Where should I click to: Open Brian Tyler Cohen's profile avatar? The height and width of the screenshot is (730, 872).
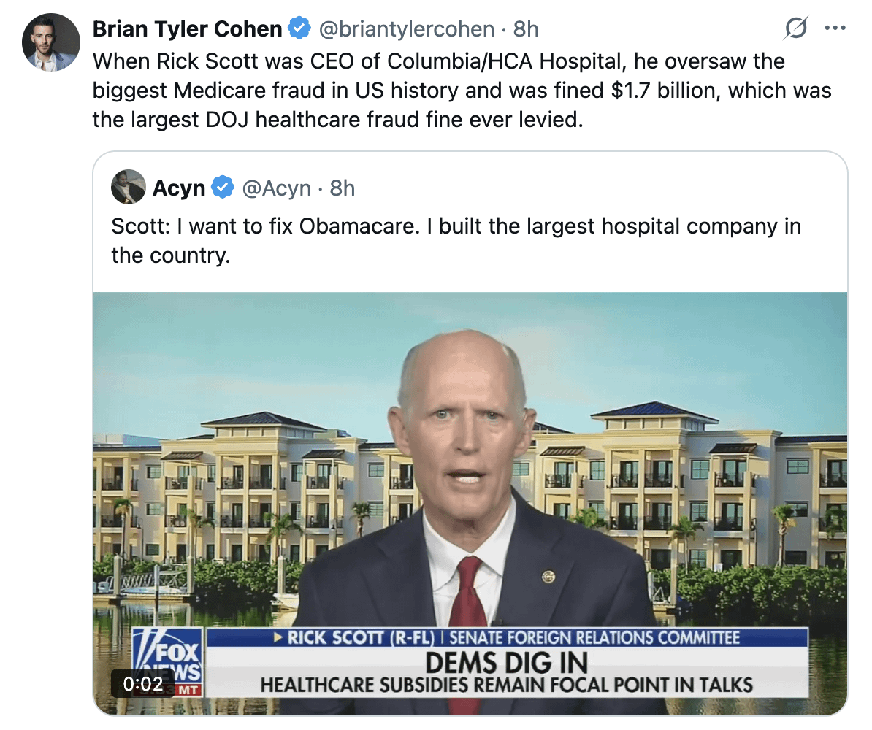tap(50, 42)
